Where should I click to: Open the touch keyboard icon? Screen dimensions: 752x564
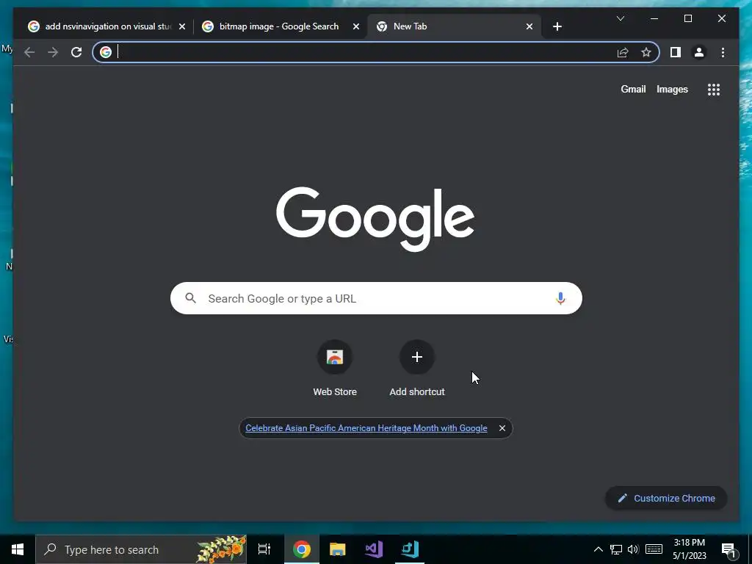(x=654, y=549)
